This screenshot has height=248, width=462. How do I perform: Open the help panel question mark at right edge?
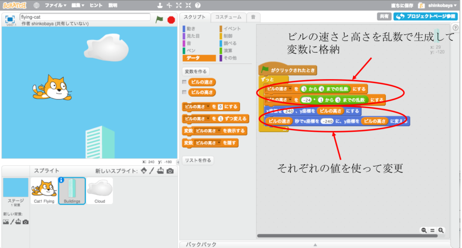click(455, 28)
